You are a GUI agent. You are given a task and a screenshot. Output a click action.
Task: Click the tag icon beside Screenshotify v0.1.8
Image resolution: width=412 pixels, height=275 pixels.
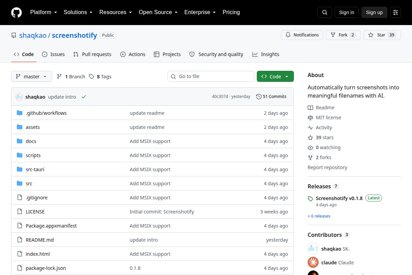pyautogui.click(x=310, y=199)
